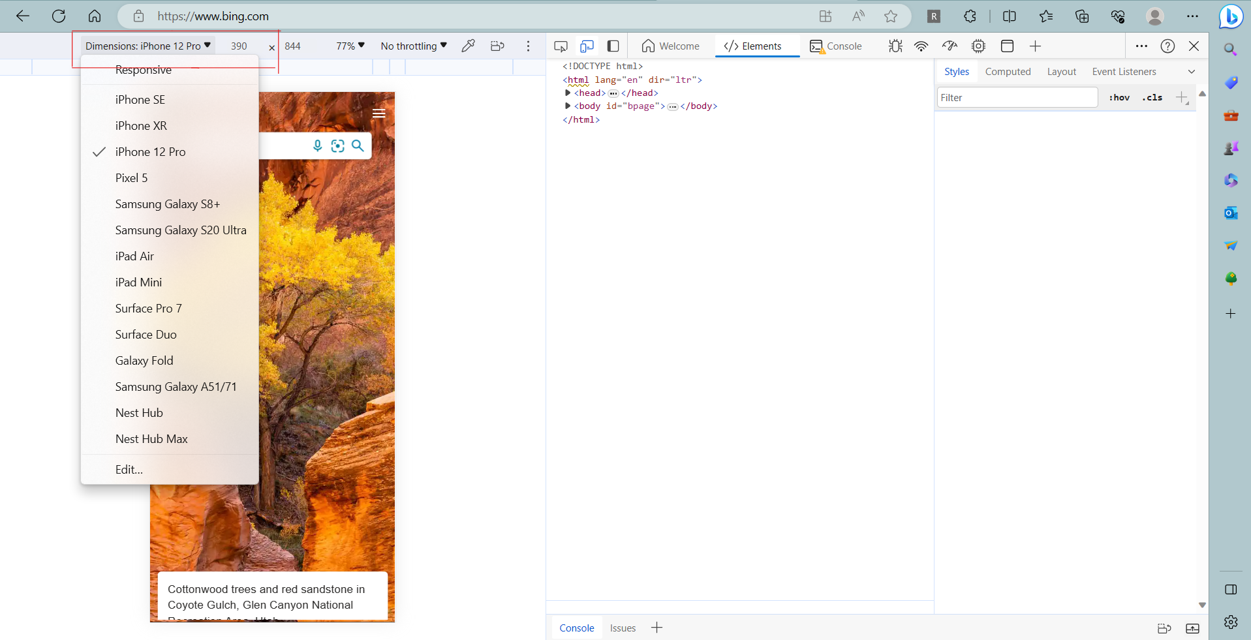Open DevTools help question mark icon
The width and height of the screenshot is (1251, 640).
[1167, 46]
